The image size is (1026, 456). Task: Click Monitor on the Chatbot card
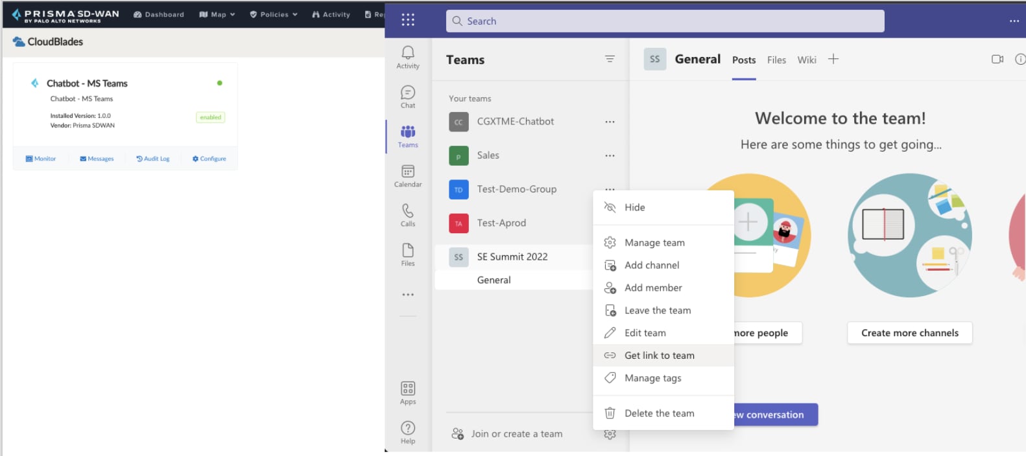[41, 159]
